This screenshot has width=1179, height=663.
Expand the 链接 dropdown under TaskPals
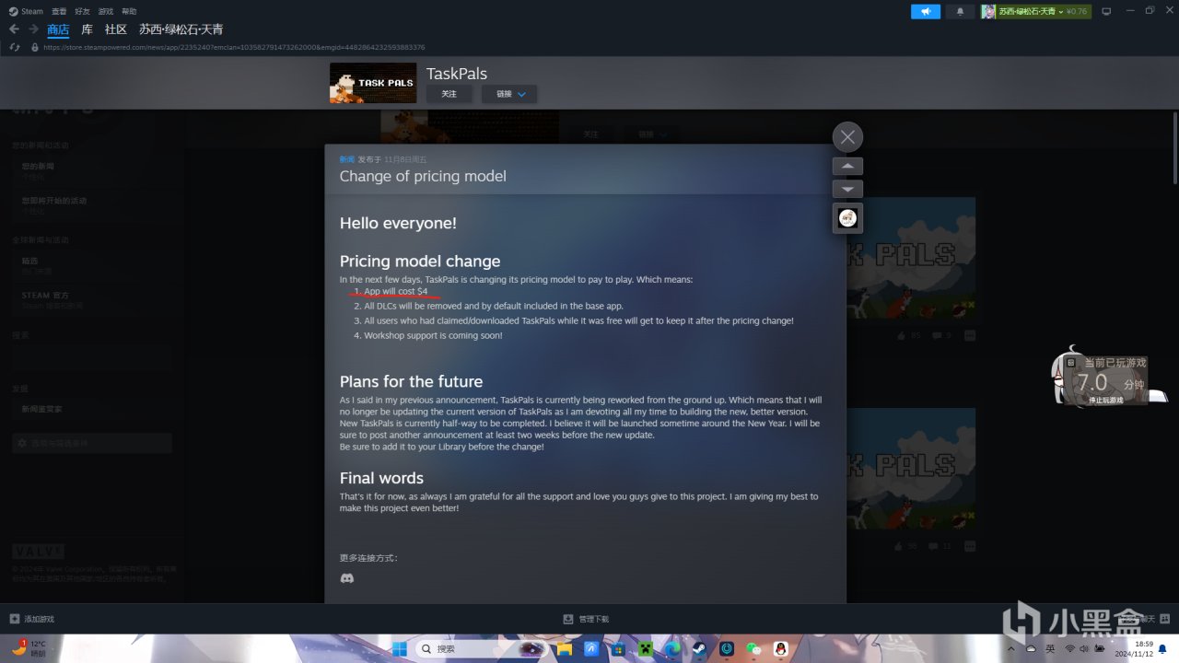(509, 94)
